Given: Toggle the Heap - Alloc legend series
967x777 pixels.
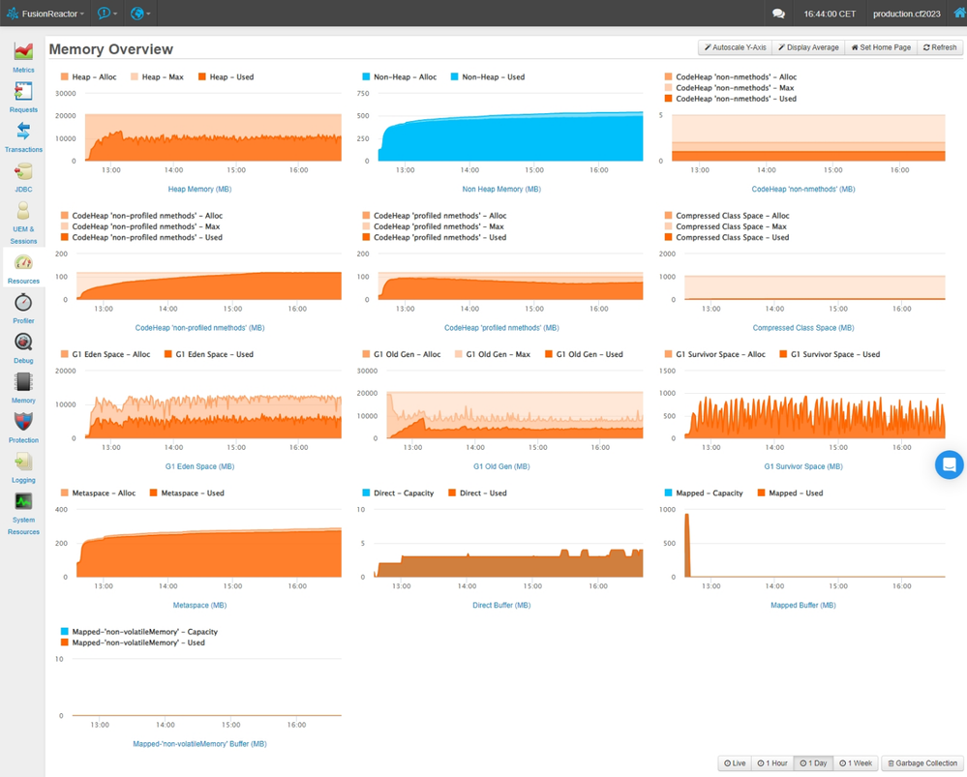Looking at the screenshot, I should tap(88, 77).
